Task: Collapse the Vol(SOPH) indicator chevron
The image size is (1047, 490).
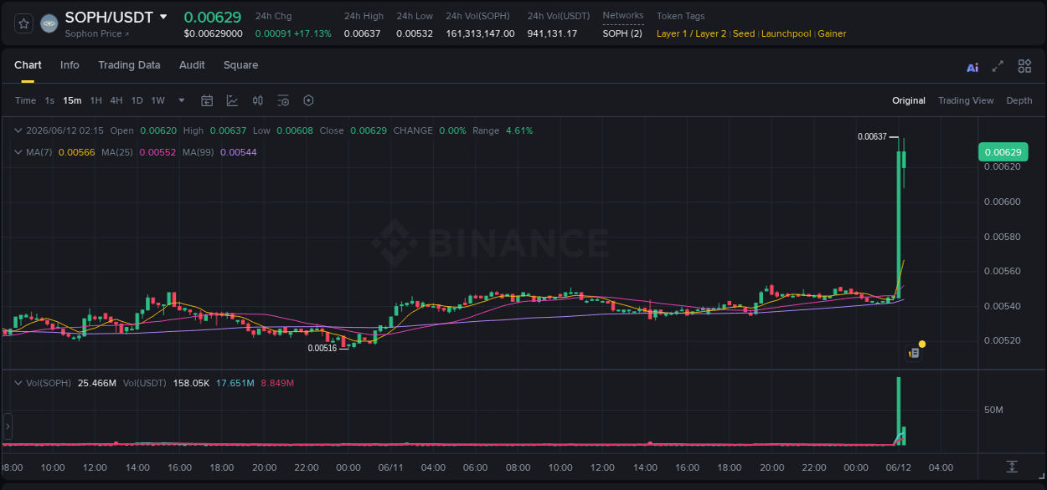Action: pos(18,383)
